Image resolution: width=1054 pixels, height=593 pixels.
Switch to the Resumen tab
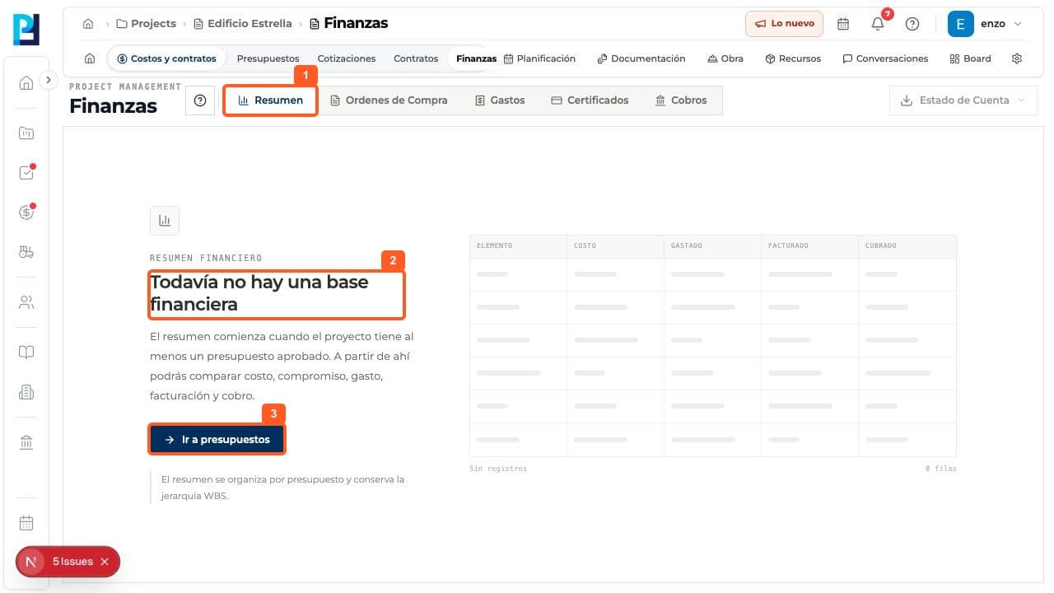click(270, 100)
